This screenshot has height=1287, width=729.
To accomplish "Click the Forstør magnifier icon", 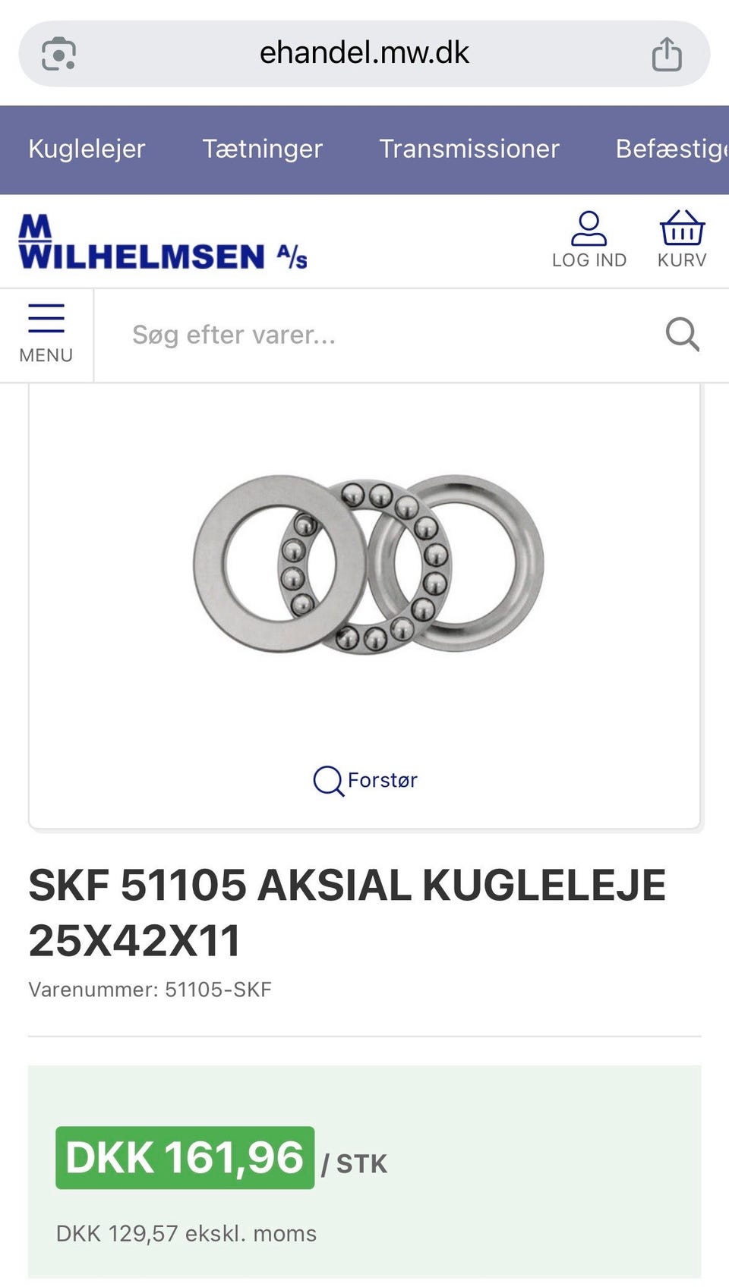I will click(x=328, y=781).
